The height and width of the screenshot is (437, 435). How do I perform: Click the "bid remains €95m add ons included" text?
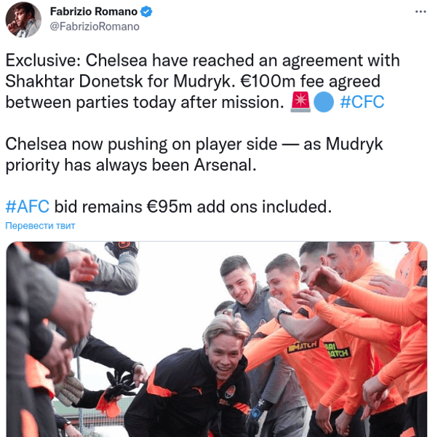(x=193, y=207)
